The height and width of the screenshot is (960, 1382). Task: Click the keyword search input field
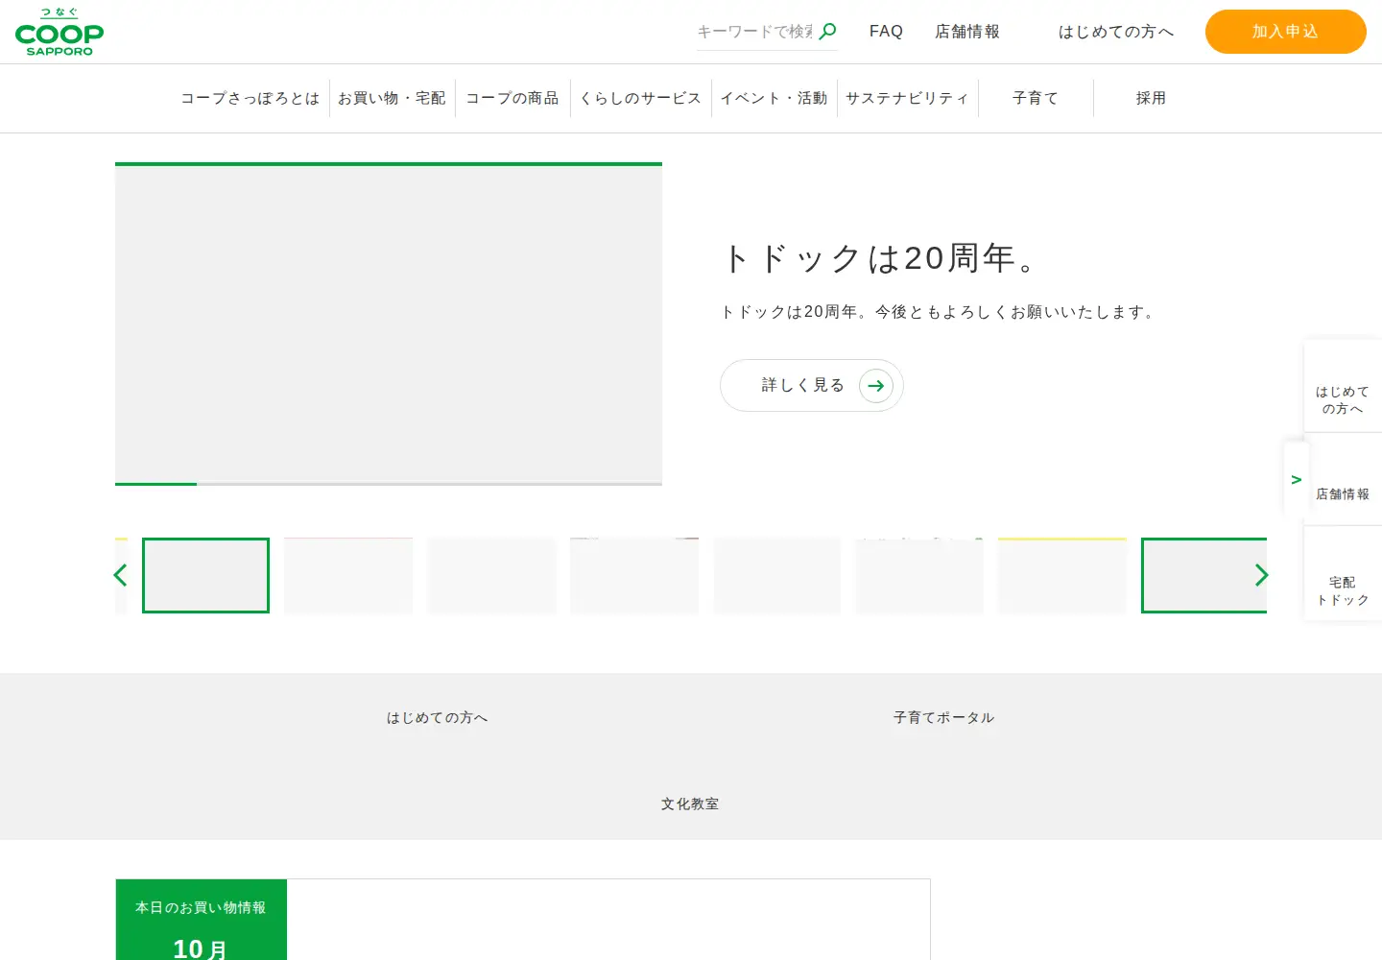755,32
